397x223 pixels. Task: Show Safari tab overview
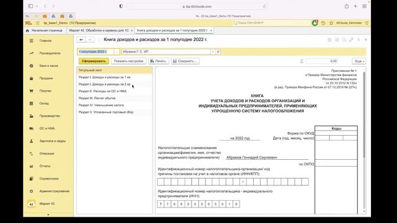(364, 6)
